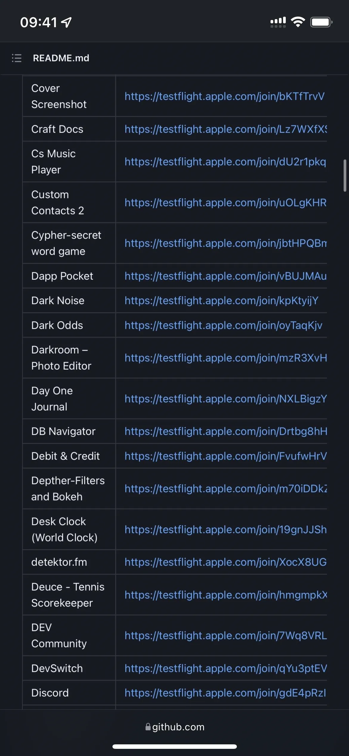The height and width of the screenshot is (756, 349).
Task: Open the Desk Clock TestFlight link
Action: pyautogui.click(x=226, y=529)
